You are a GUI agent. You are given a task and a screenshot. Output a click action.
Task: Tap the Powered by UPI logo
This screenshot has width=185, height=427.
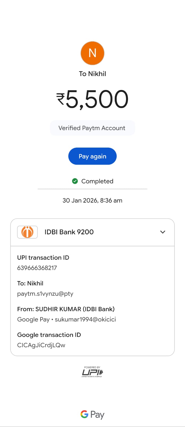pos(92,372)
